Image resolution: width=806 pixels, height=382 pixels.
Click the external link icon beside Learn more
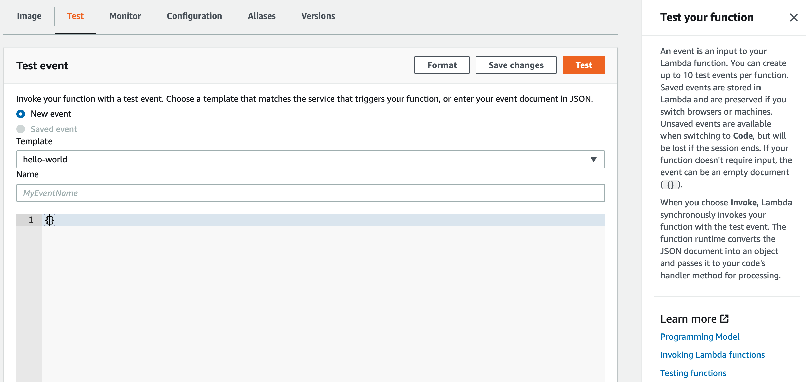[x=724, y=319]
